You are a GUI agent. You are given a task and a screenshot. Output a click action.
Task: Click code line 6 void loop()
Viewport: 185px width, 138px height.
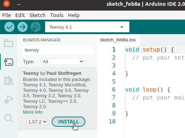click(x=148, y=90)
